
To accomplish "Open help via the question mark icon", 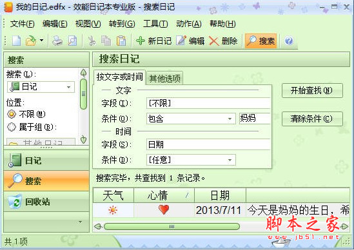I will tap(289, 41).
